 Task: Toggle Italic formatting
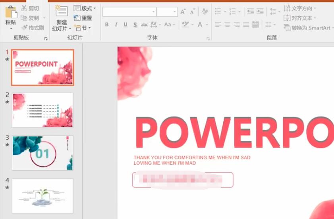tap(116, 25)
